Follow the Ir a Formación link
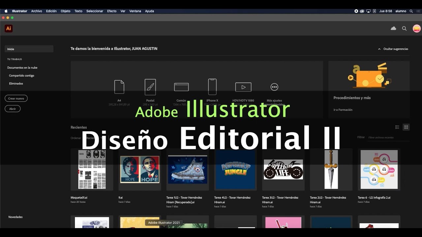Viewport: 422px width, 237px height. pyautogui.click(x=343, y=110)
